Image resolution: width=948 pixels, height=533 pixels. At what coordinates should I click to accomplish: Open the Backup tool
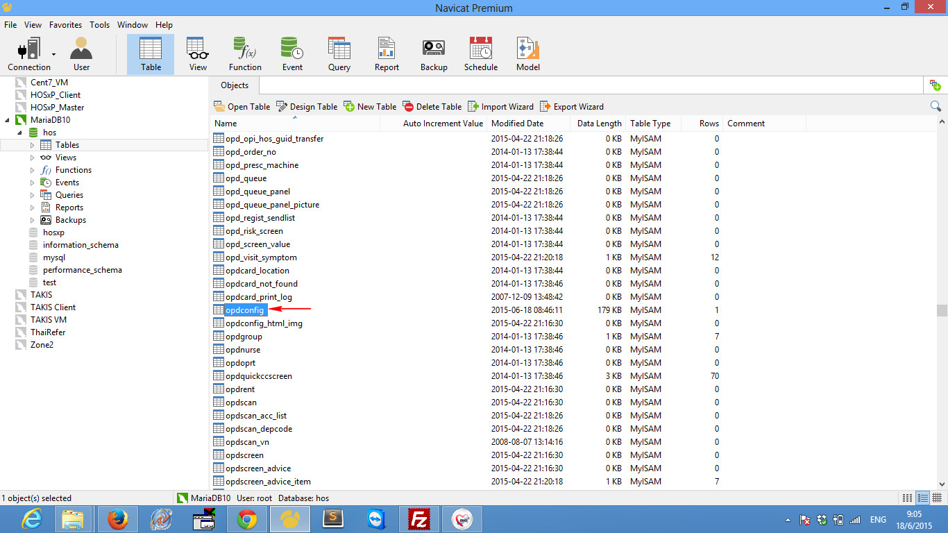pyautogui.click(x=434, y=49)
